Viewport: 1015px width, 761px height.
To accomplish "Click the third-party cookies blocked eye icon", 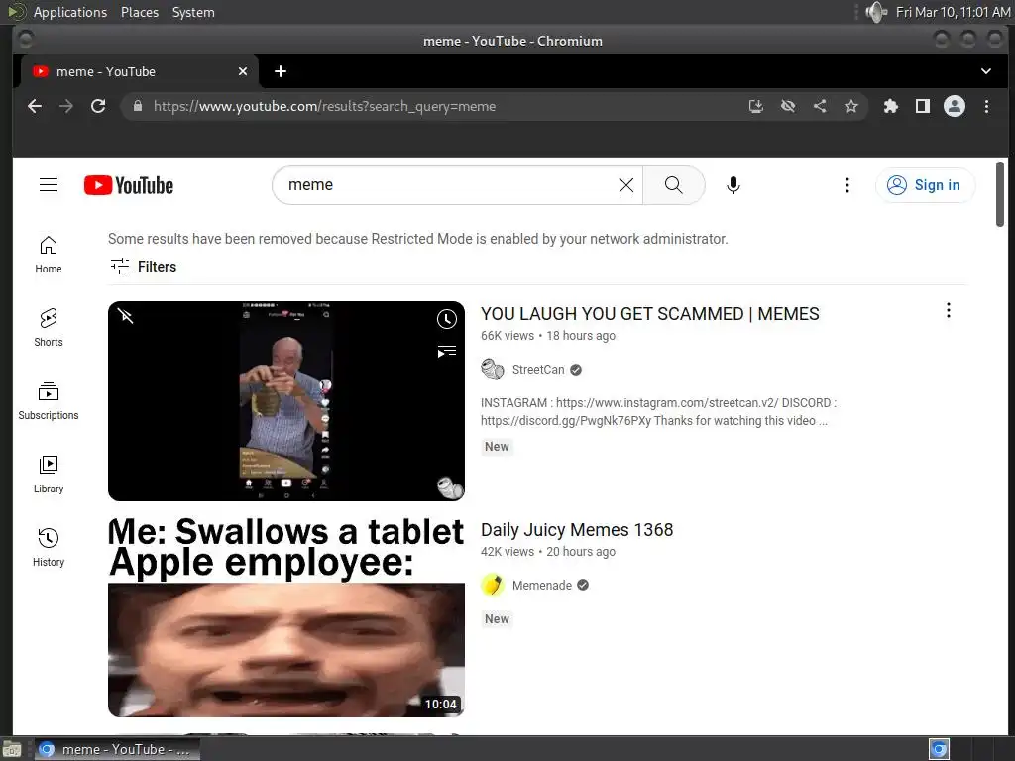I will point(788,106).
